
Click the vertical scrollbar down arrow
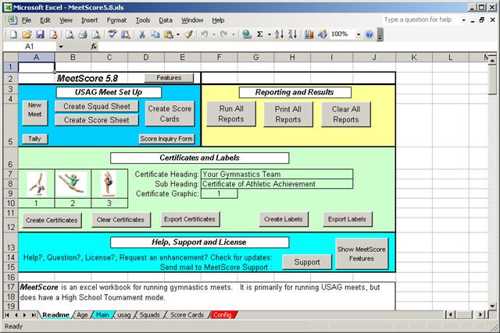click(492, 306)
